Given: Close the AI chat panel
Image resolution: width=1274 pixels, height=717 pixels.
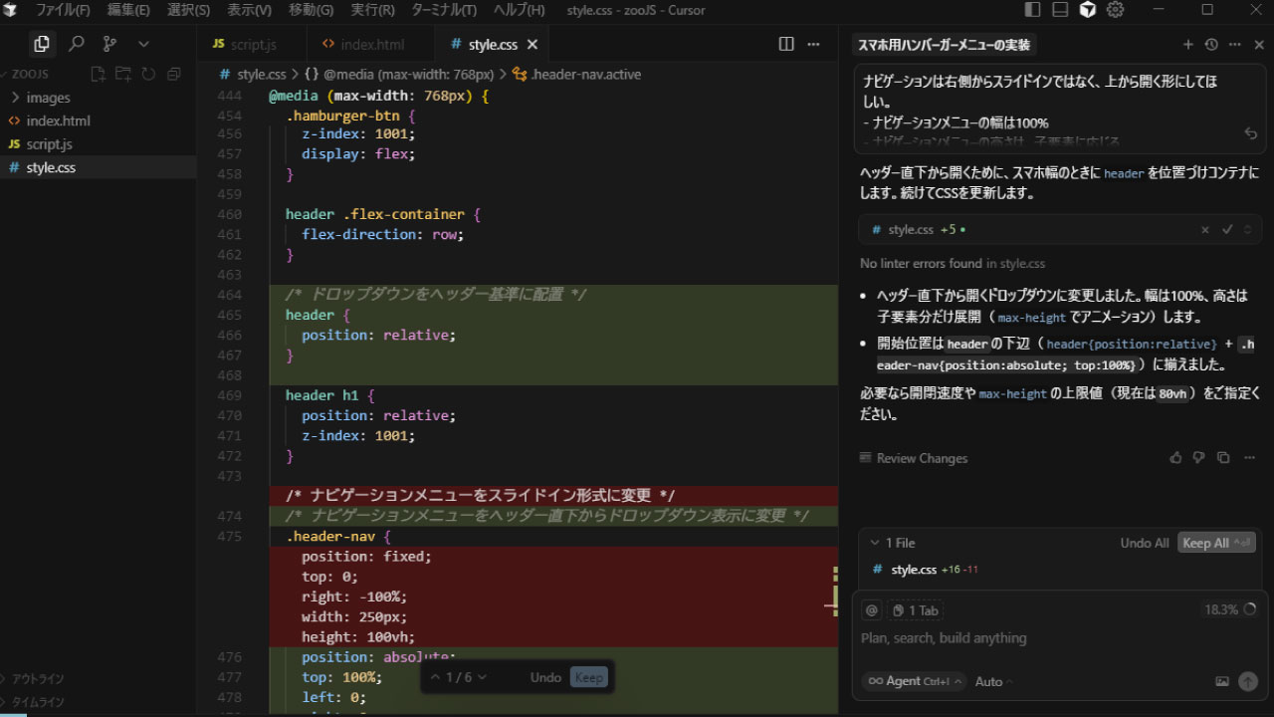Looking at the screenshot, I should (x=1259, y=45).
